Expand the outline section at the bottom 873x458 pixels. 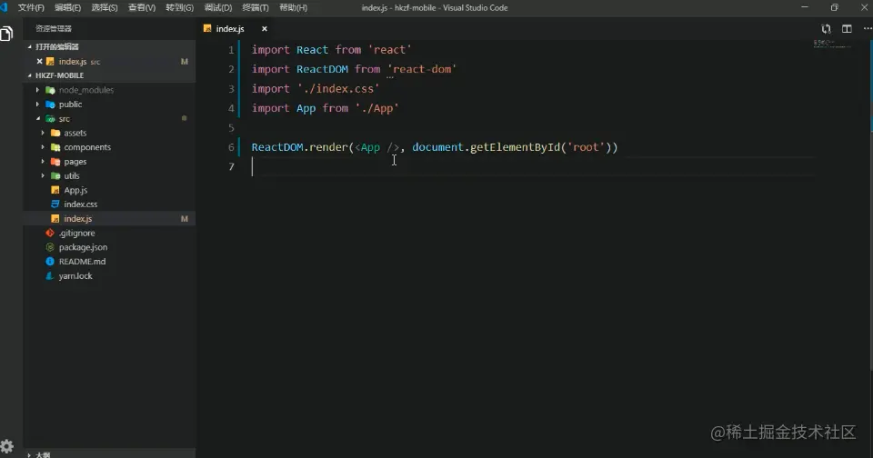point(109,454)
